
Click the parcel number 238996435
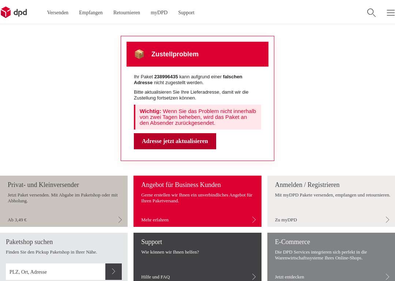(x=166, y=76)
